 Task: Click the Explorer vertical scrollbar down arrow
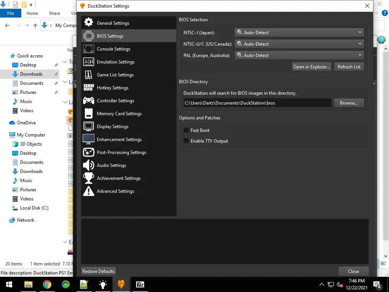pos(386,256)
